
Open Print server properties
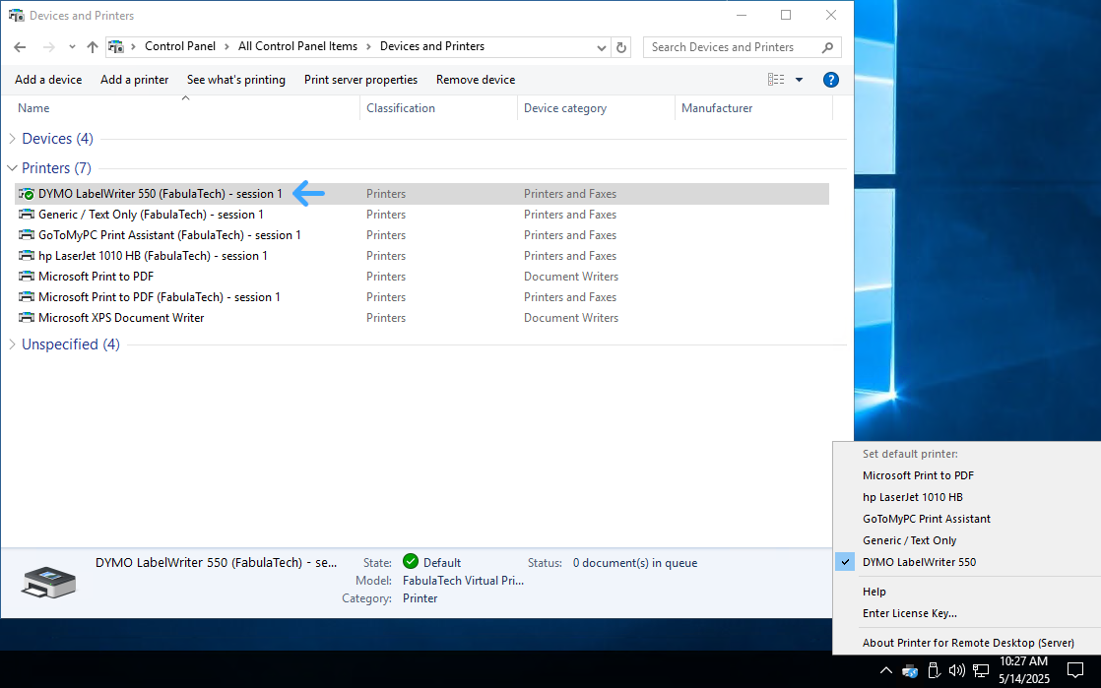pyautogui.click(x=360, y=80)
